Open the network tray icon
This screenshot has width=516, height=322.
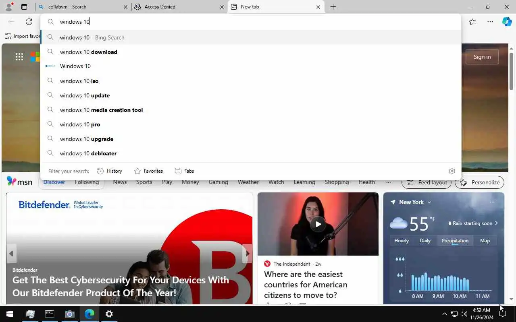point(454,314)
